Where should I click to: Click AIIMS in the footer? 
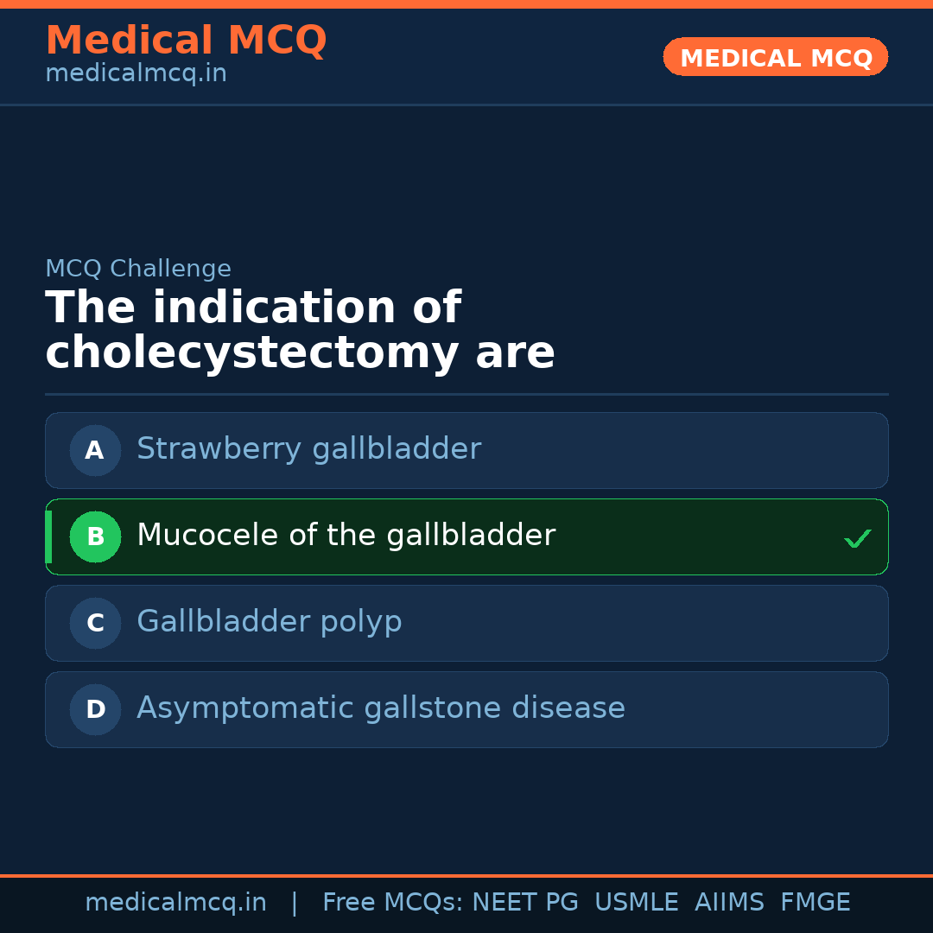729,903
